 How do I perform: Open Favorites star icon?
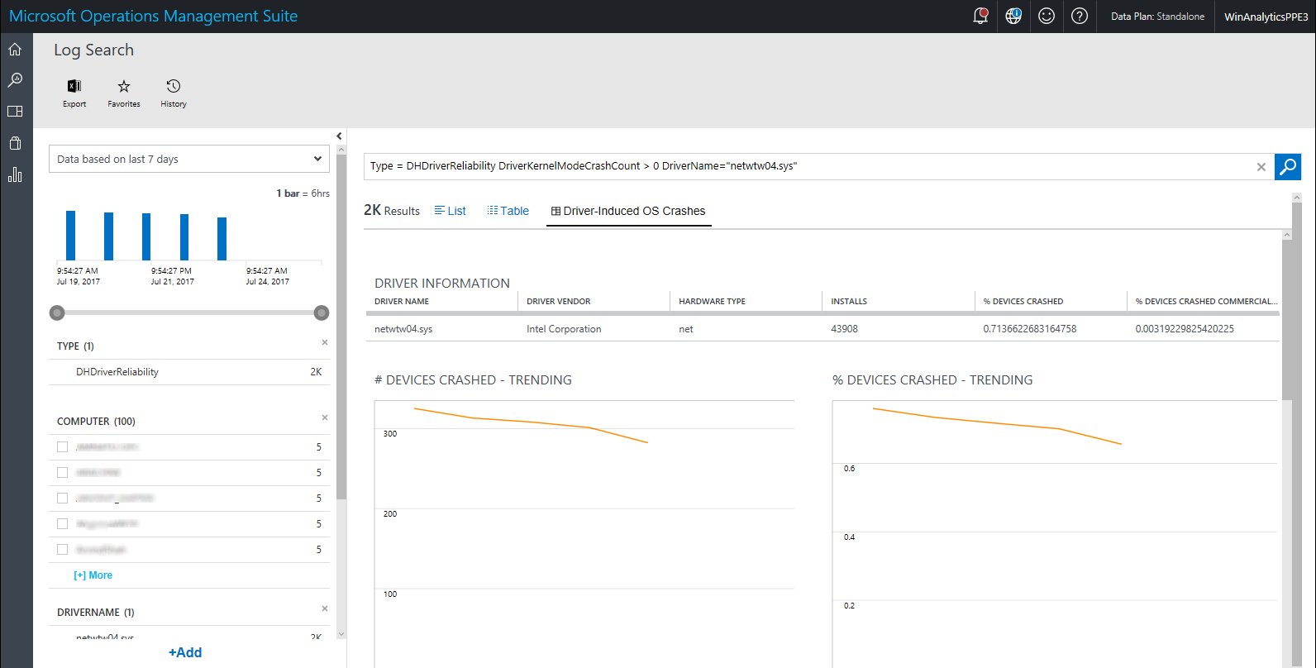[124, 92]
